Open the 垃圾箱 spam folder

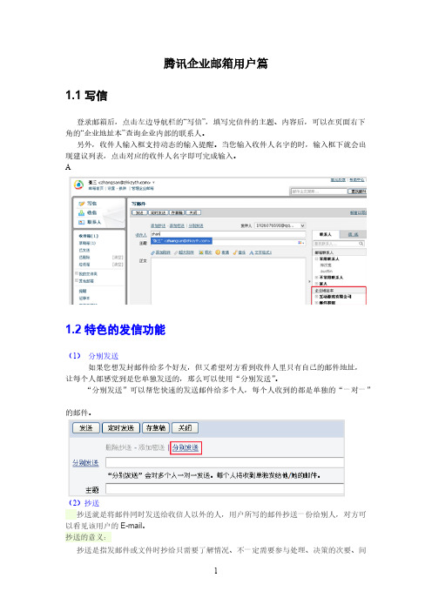coord(84,265)
